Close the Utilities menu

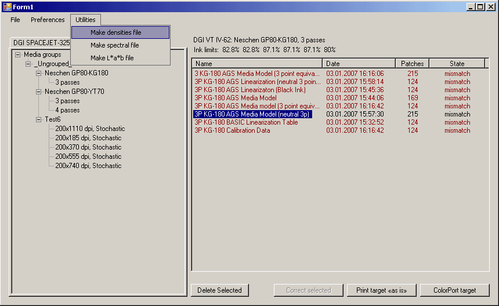85,20
